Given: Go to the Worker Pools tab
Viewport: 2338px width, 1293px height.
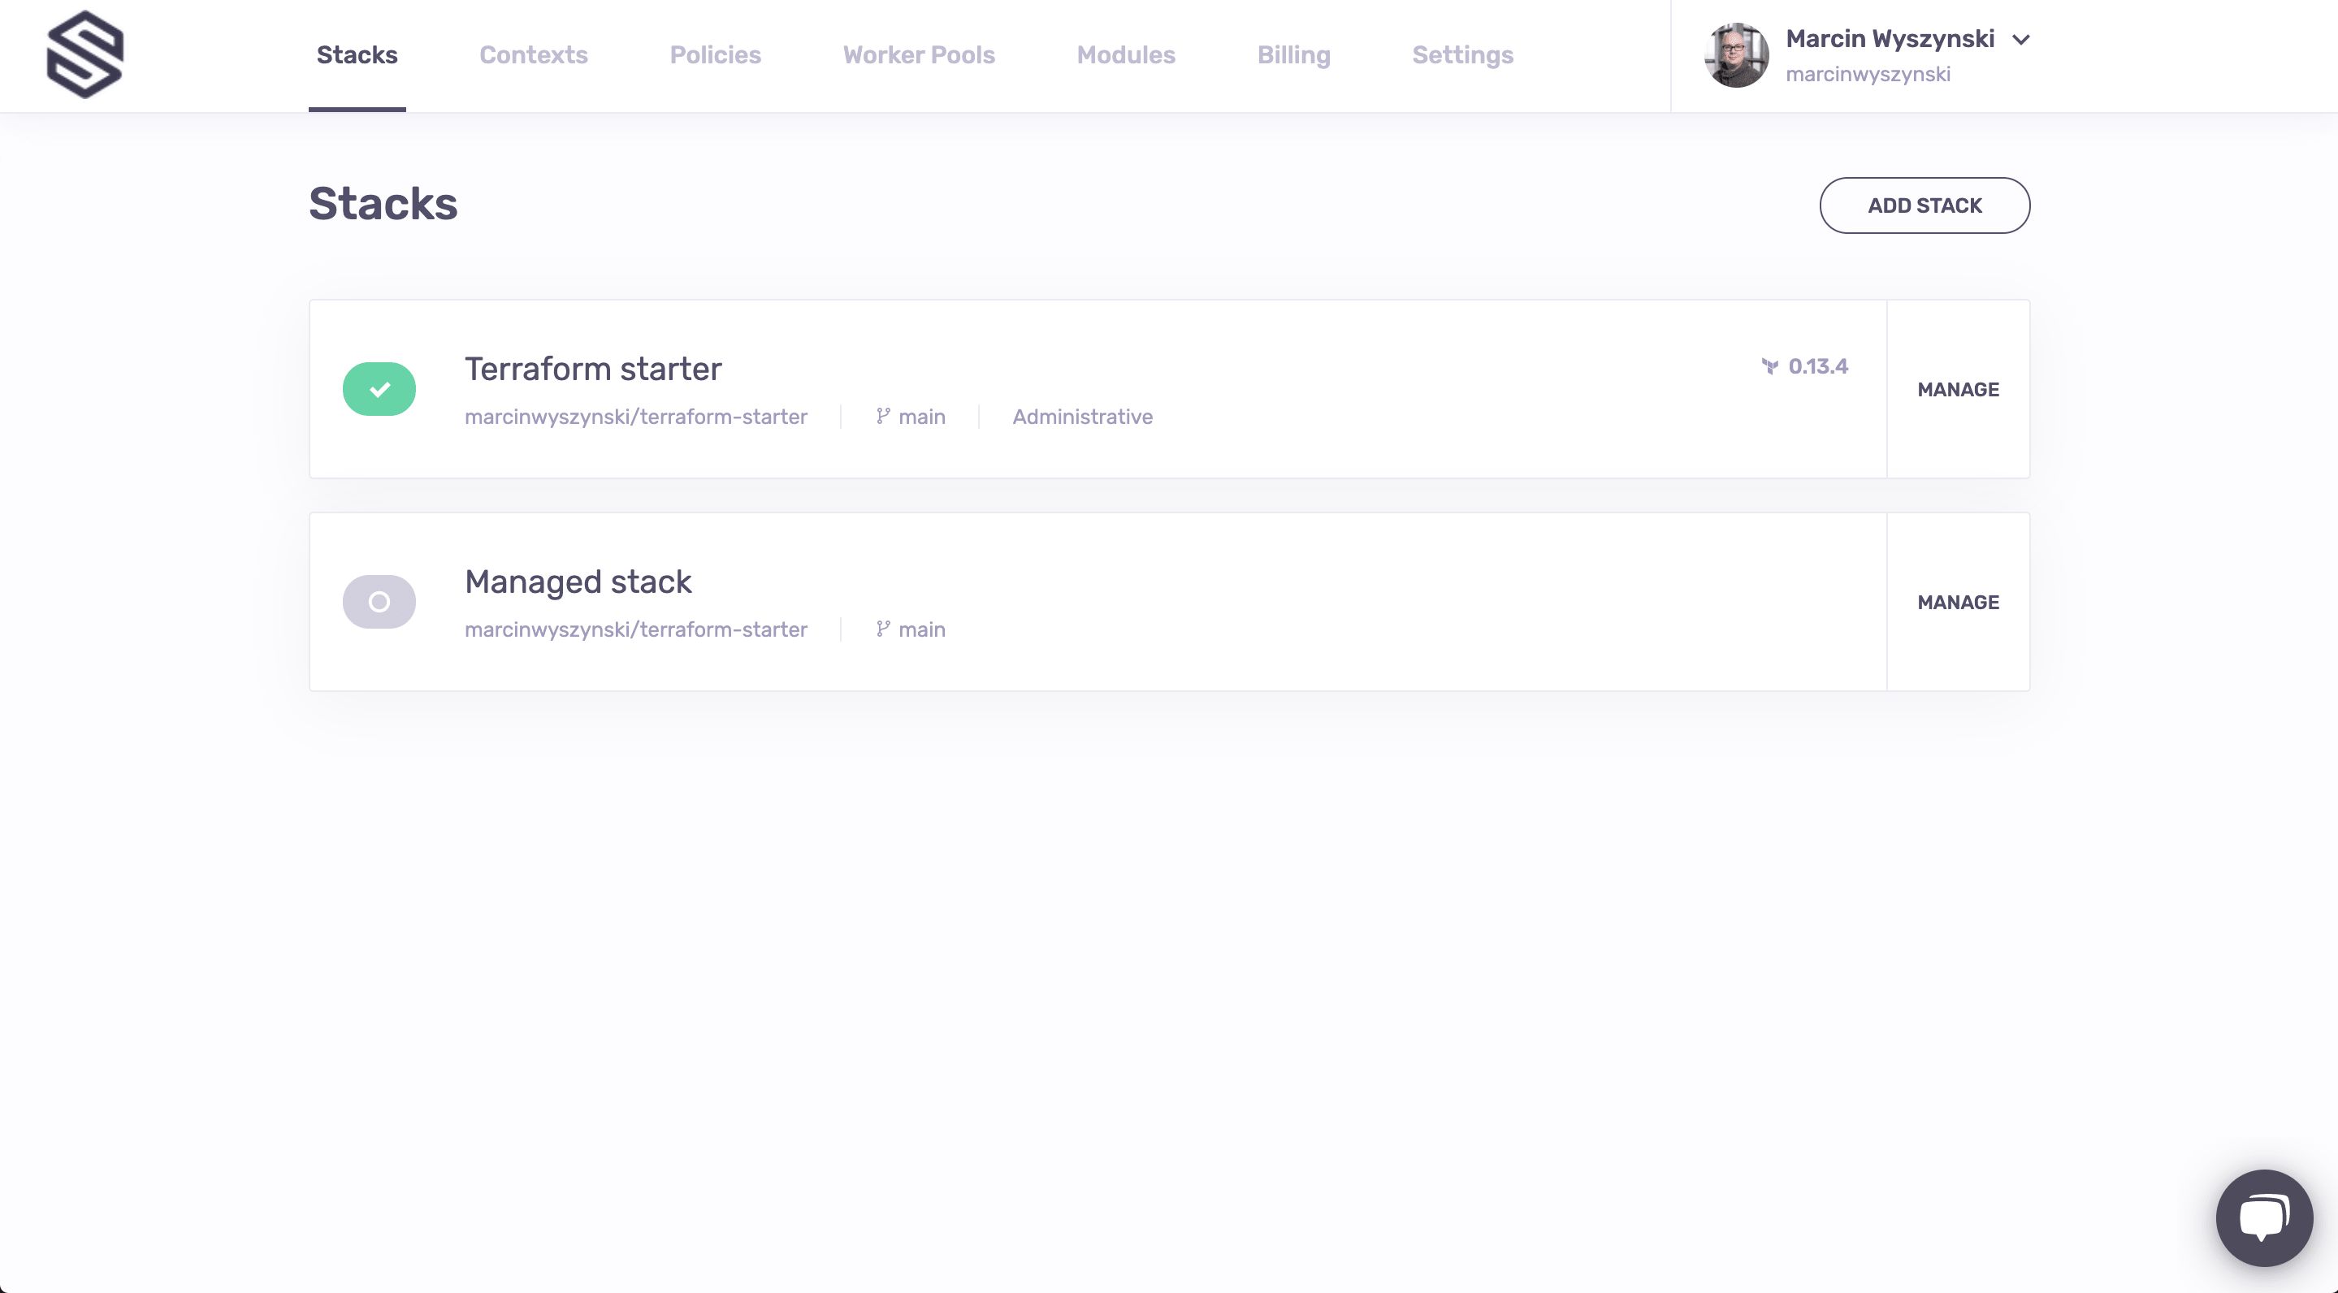Looking at the screenshot, I should [x=919, y=55].
